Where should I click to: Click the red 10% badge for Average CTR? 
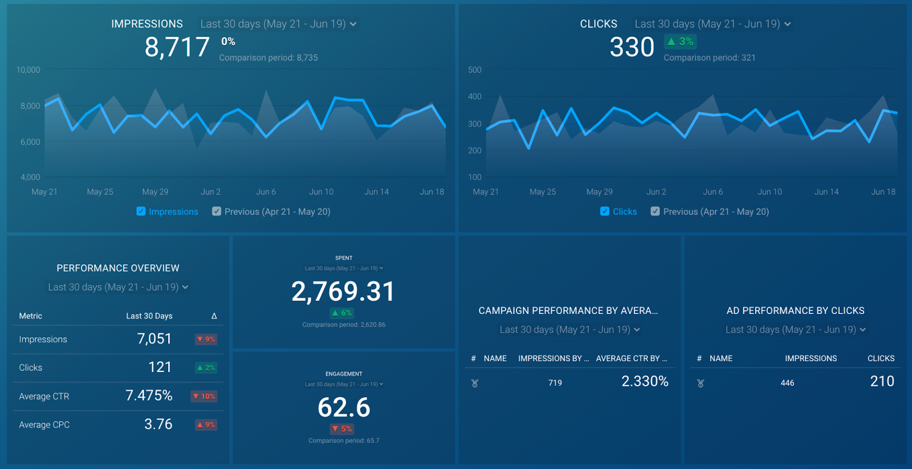[203, 396]
